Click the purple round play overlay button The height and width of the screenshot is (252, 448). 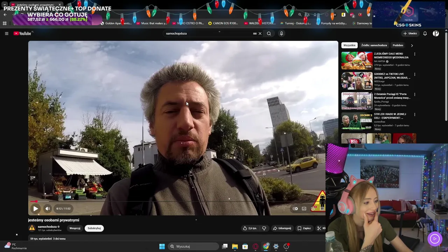click(435, 239)
